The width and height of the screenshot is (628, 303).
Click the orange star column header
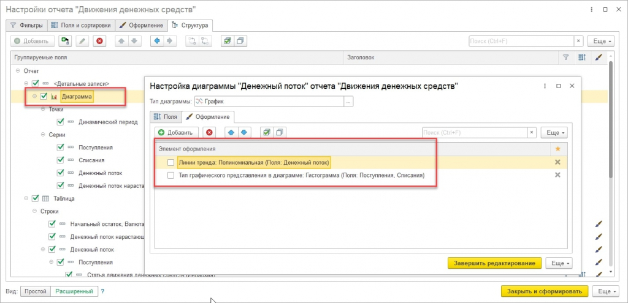557,149
